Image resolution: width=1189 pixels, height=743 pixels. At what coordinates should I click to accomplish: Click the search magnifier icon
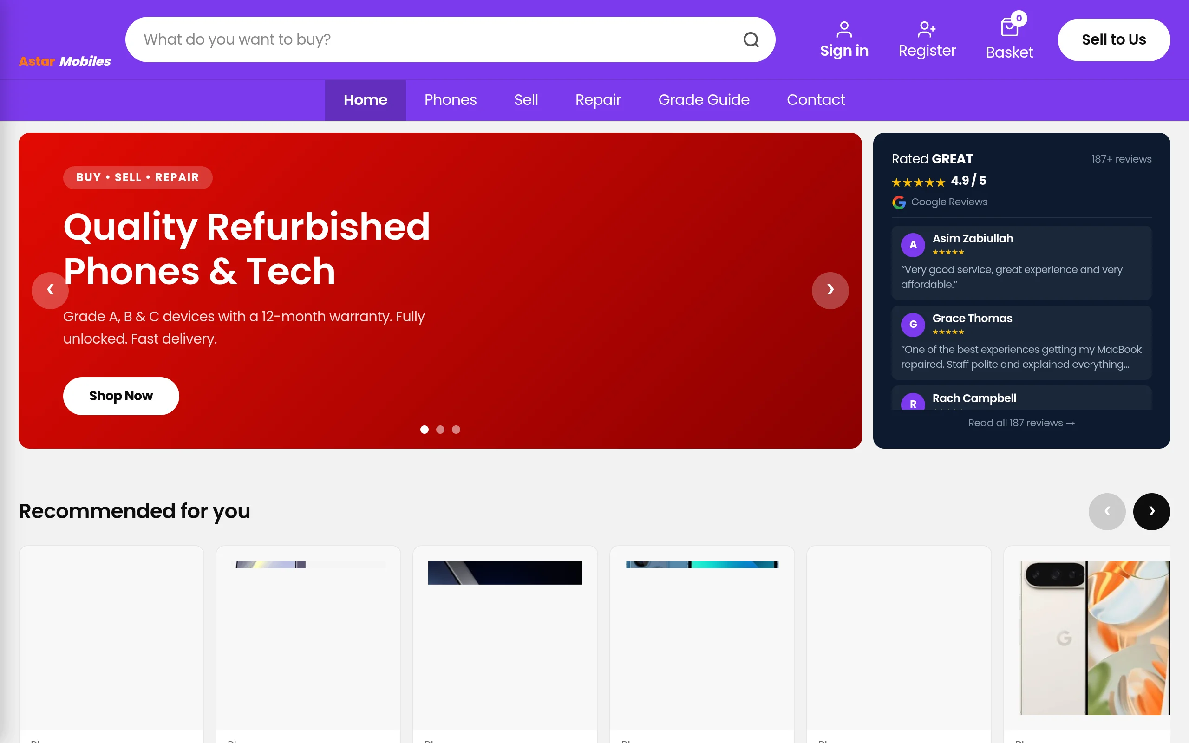click(751, 39)
